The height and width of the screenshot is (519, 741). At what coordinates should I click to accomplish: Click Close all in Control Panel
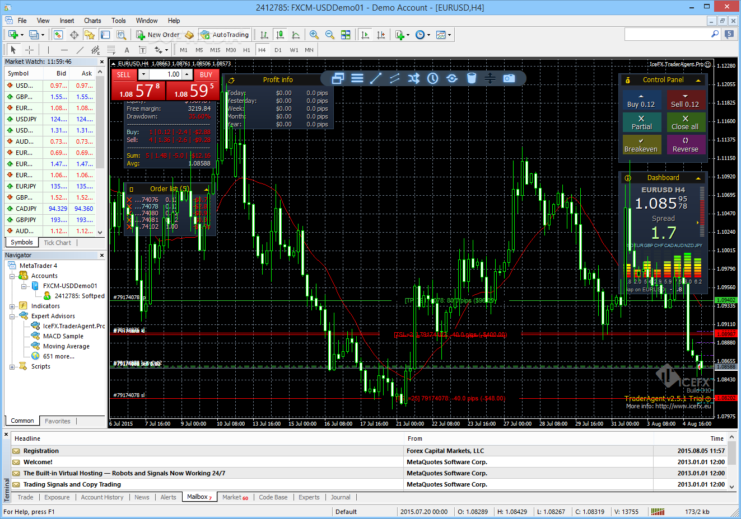tap(685, 122)
